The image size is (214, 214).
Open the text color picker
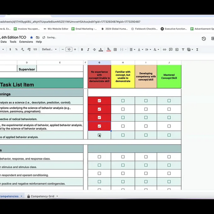(101, 49)
